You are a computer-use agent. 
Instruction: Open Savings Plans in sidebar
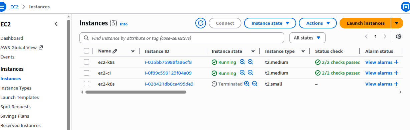point(15,116)
